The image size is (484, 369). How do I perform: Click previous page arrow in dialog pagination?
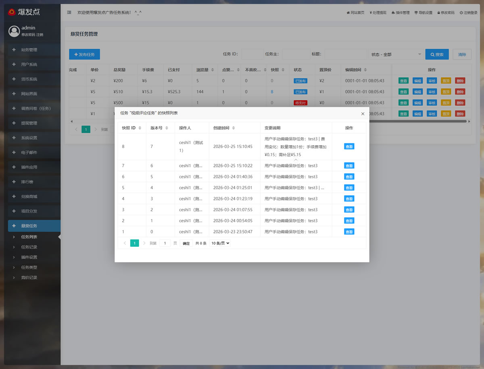[125, 243]
